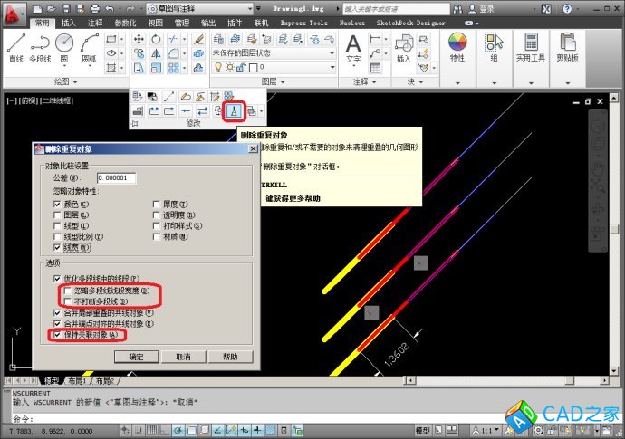Switch to the 插入 ribbon tab
The width and height of the screenshot is (625, 439).
pyautogui.click(x=69, y=23)
